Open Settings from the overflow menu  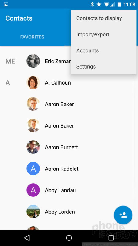point(104,67)
